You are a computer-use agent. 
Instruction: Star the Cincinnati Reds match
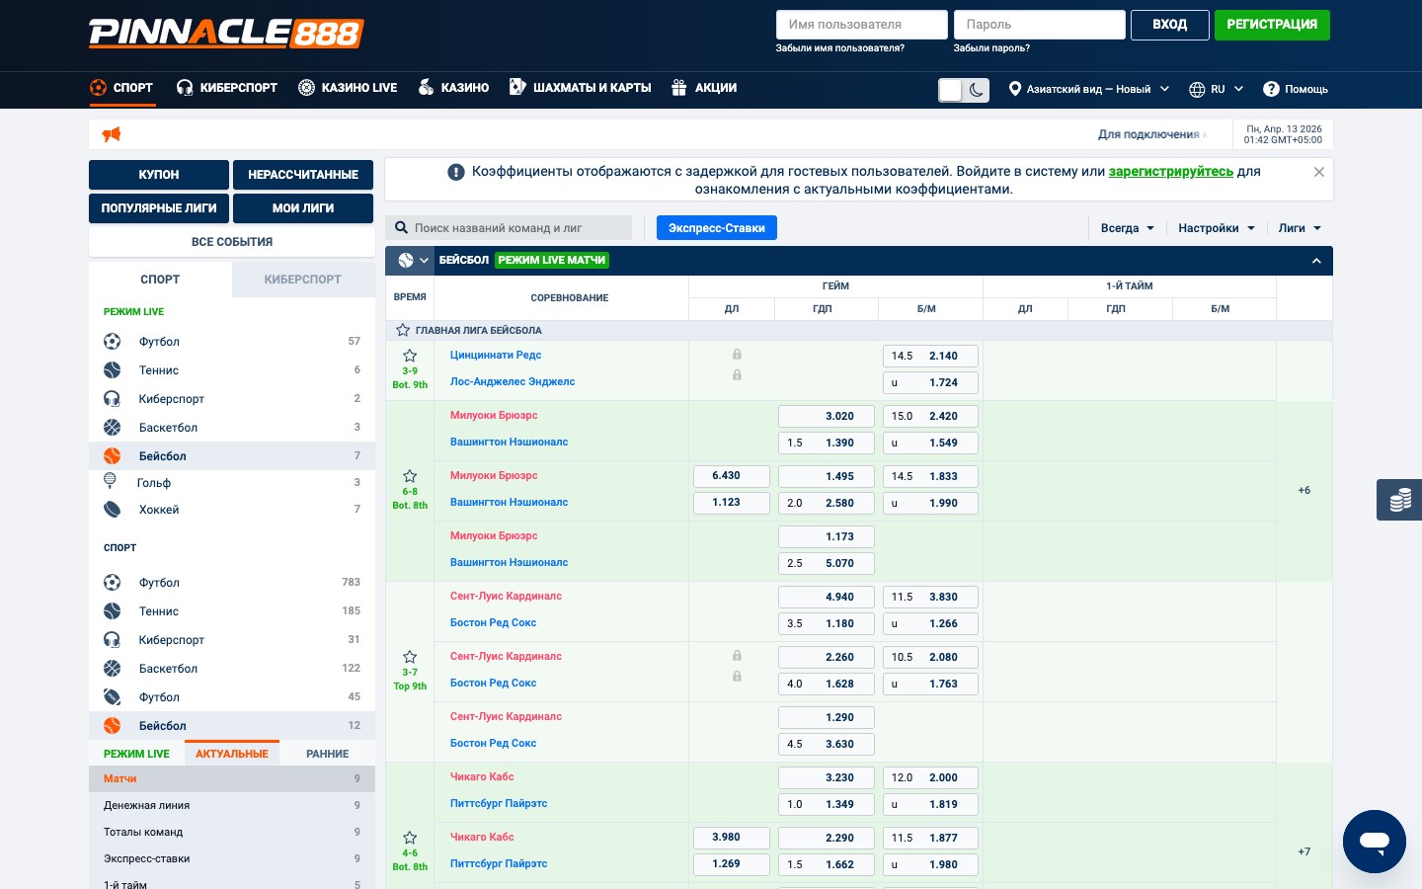point(410,356)
